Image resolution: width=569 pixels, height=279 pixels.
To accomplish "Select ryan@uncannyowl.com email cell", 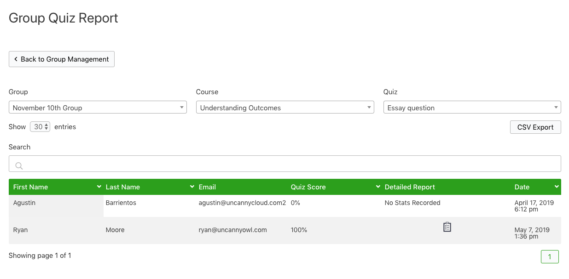I will (x=232, y=230).
